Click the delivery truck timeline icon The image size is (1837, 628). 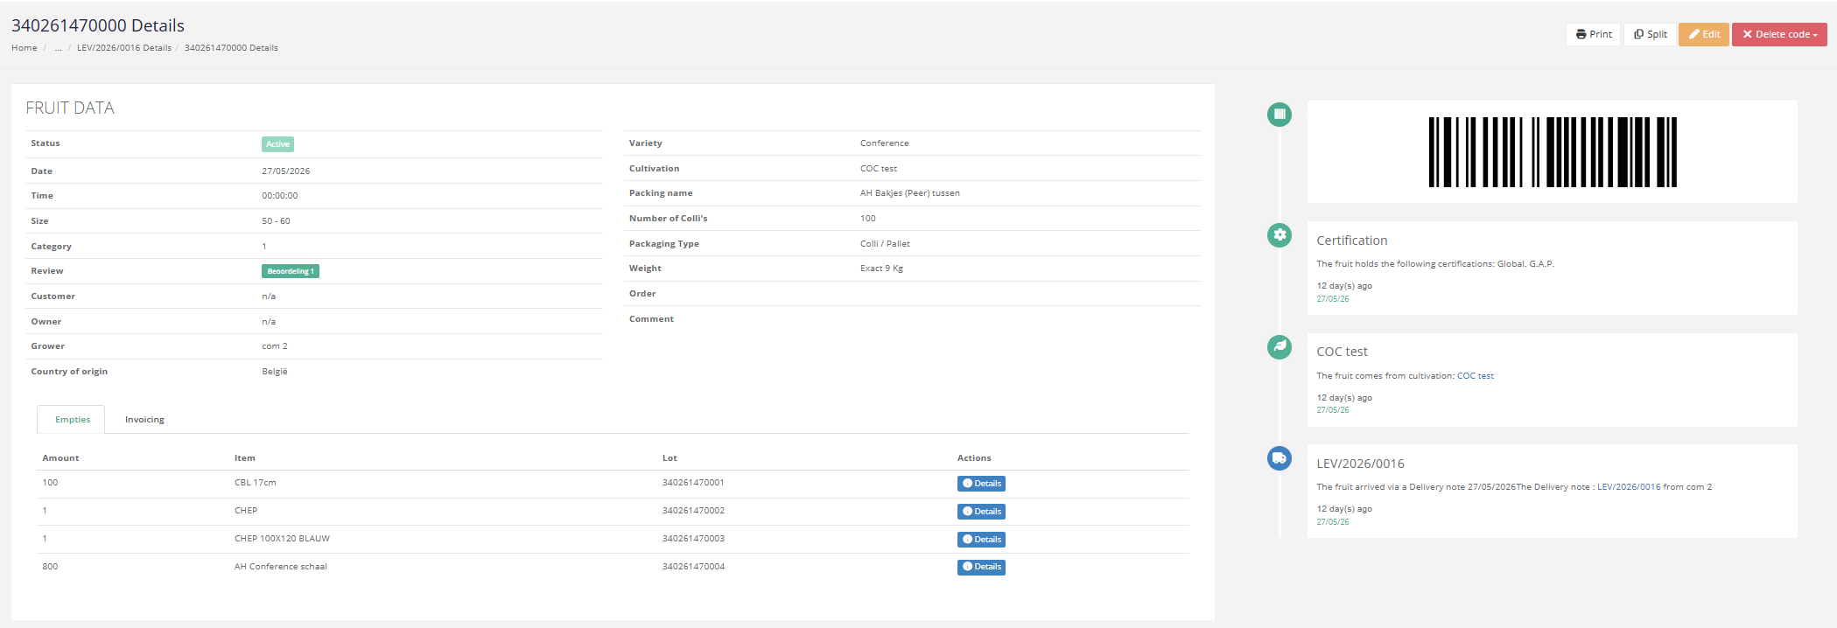[x=1280, y=457]
